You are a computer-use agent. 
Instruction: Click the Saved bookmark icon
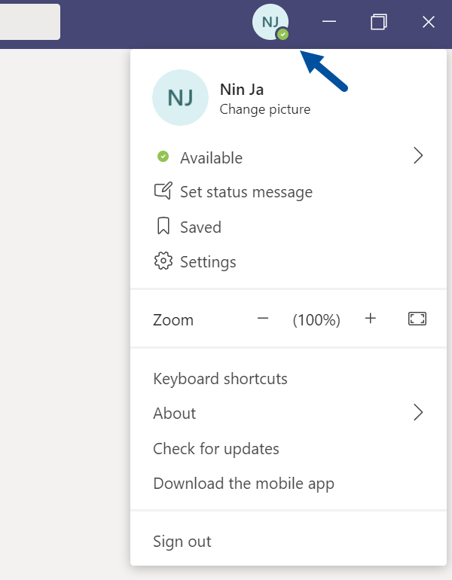[163, 226]
